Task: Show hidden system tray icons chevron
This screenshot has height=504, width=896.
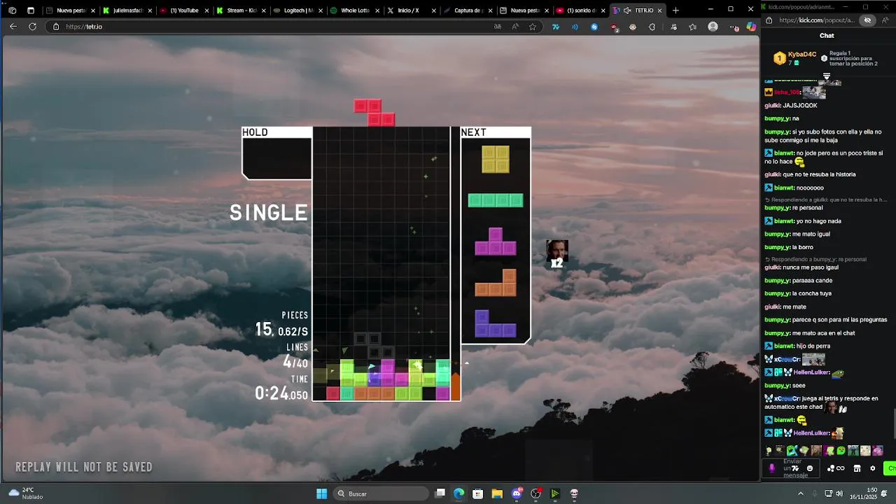Action: (801, 493)
